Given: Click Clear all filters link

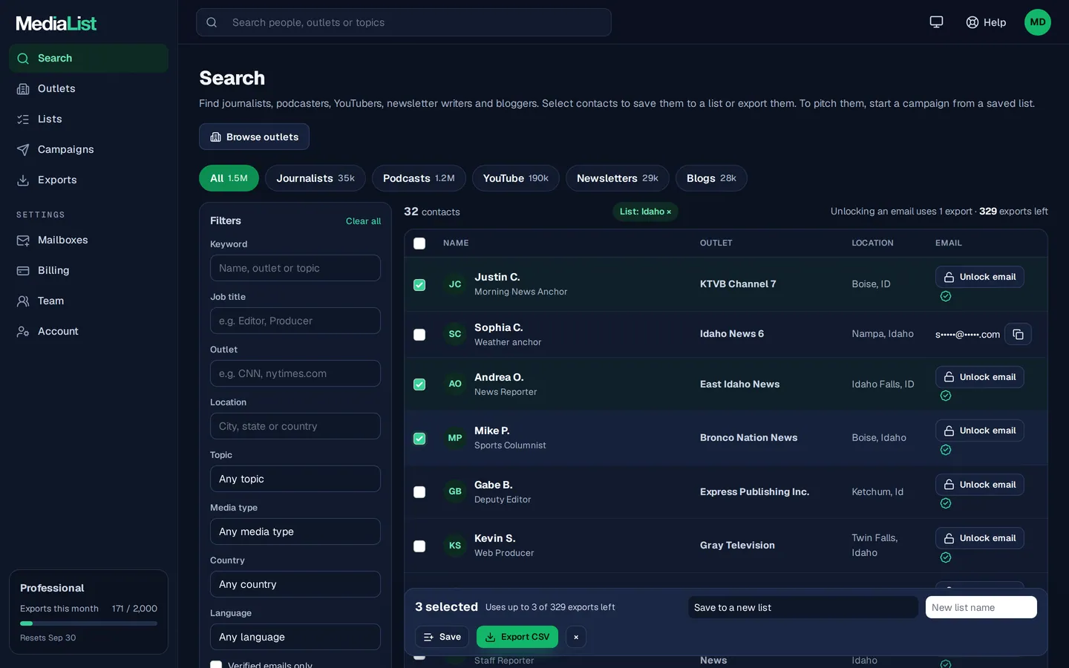Looking at the screenshot, I should tap(363, 221).
